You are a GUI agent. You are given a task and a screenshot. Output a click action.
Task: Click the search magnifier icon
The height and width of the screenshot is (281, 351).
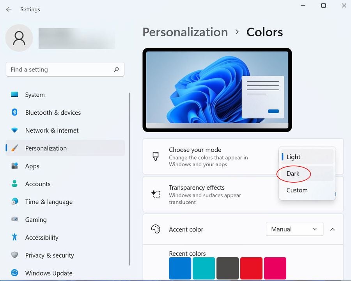pos(116,69)
